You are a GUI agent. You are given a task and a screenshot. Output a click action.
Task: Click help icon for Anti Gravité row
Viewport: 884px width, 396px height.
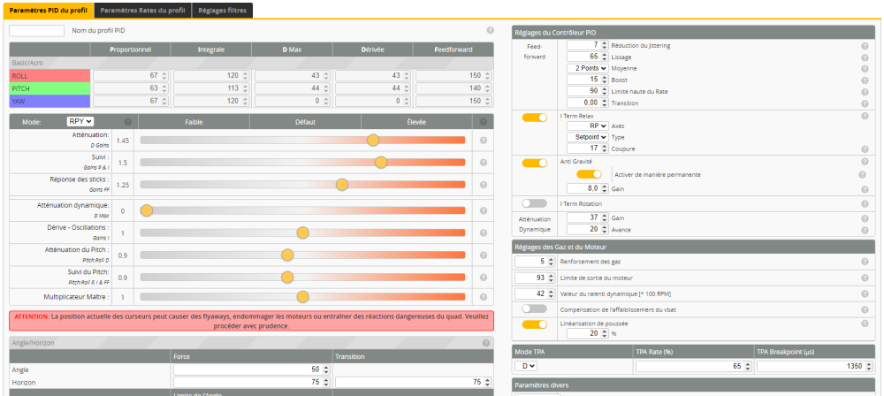(x=863, y=163)
